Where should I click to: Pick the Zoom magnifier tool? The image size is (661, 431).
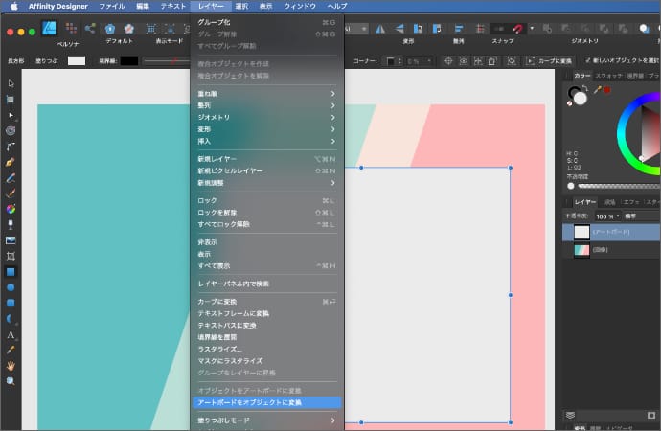click(11, 380)
